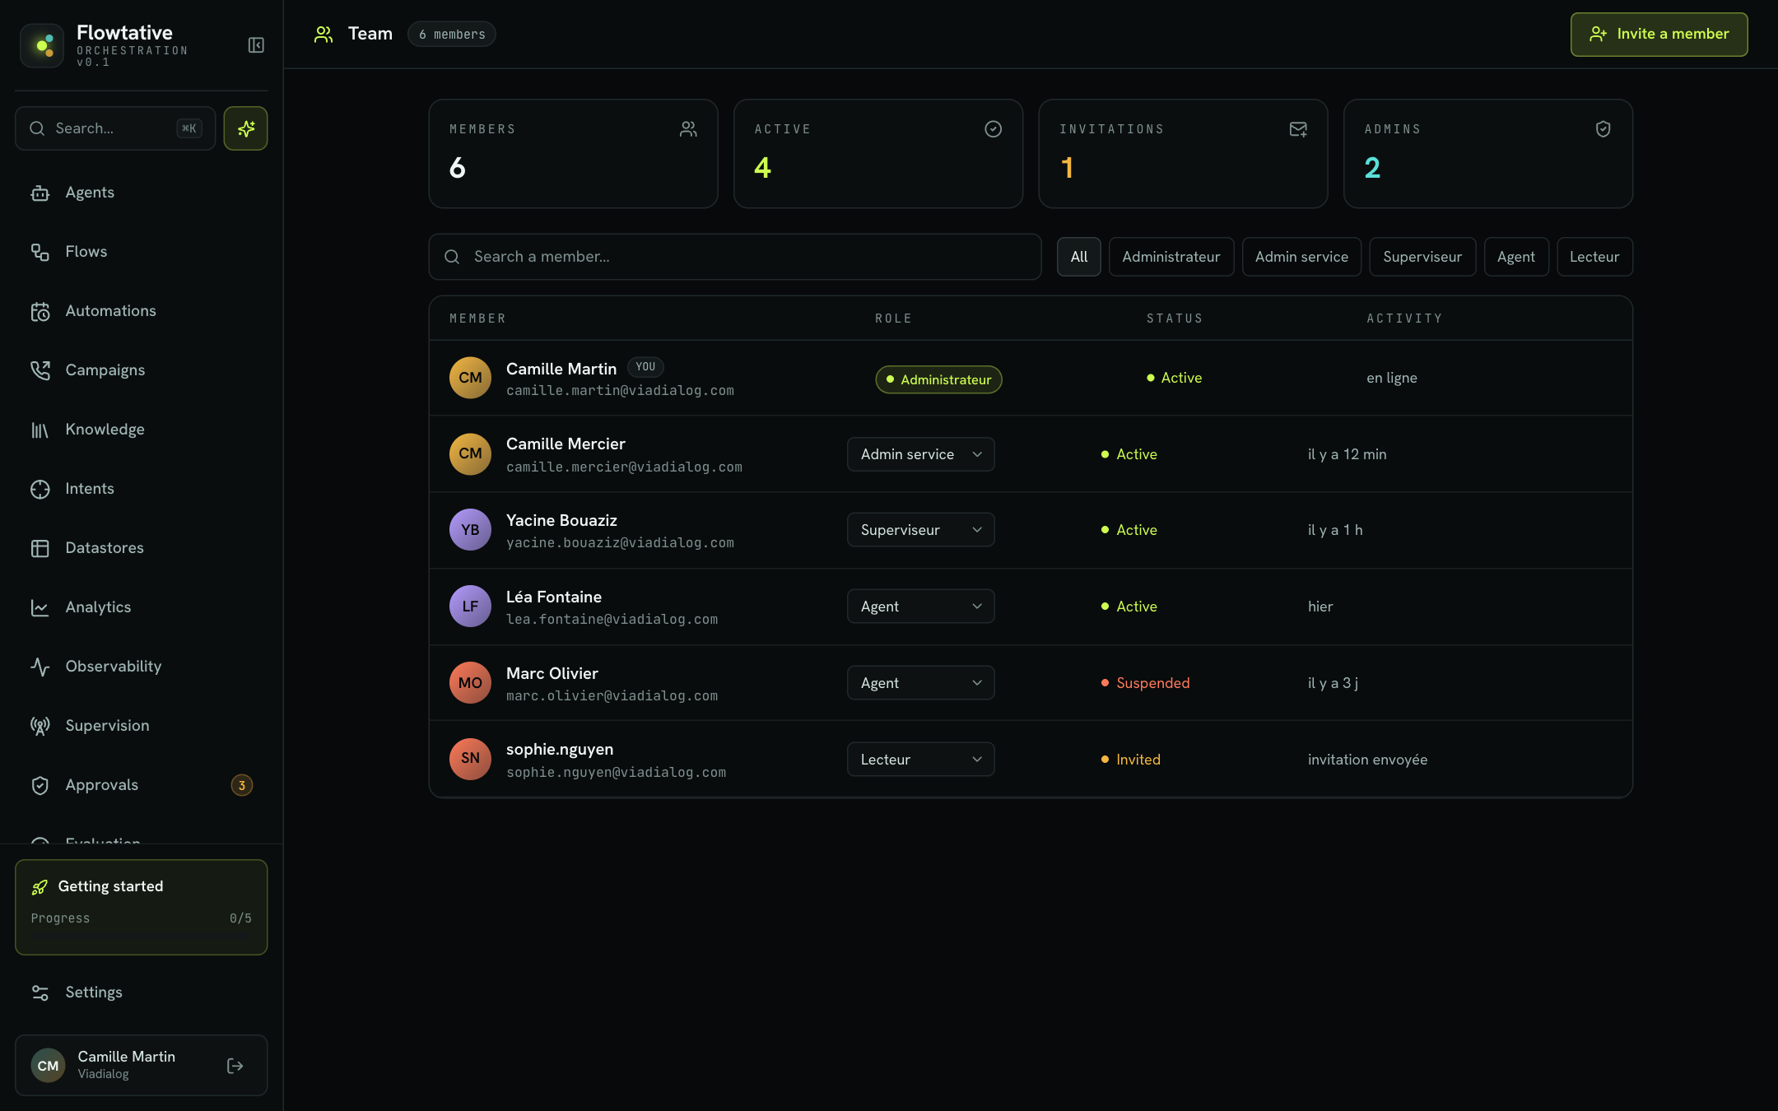
Task: Open Knowledge via its library icon
Action: click(40, 430)
